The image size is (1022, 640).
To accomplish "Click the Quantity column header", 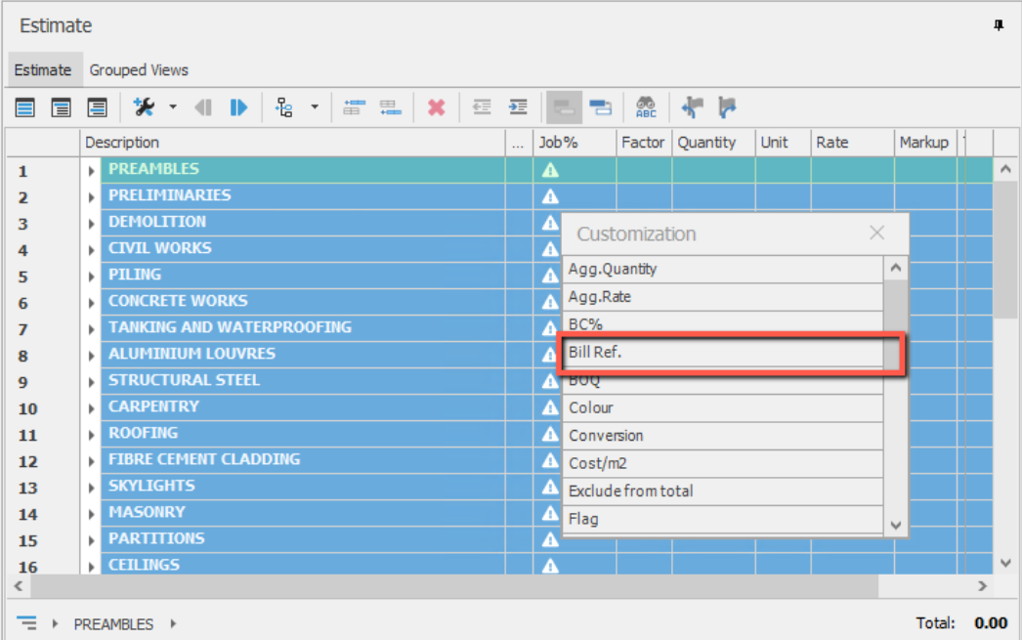I will coord(706,143).
